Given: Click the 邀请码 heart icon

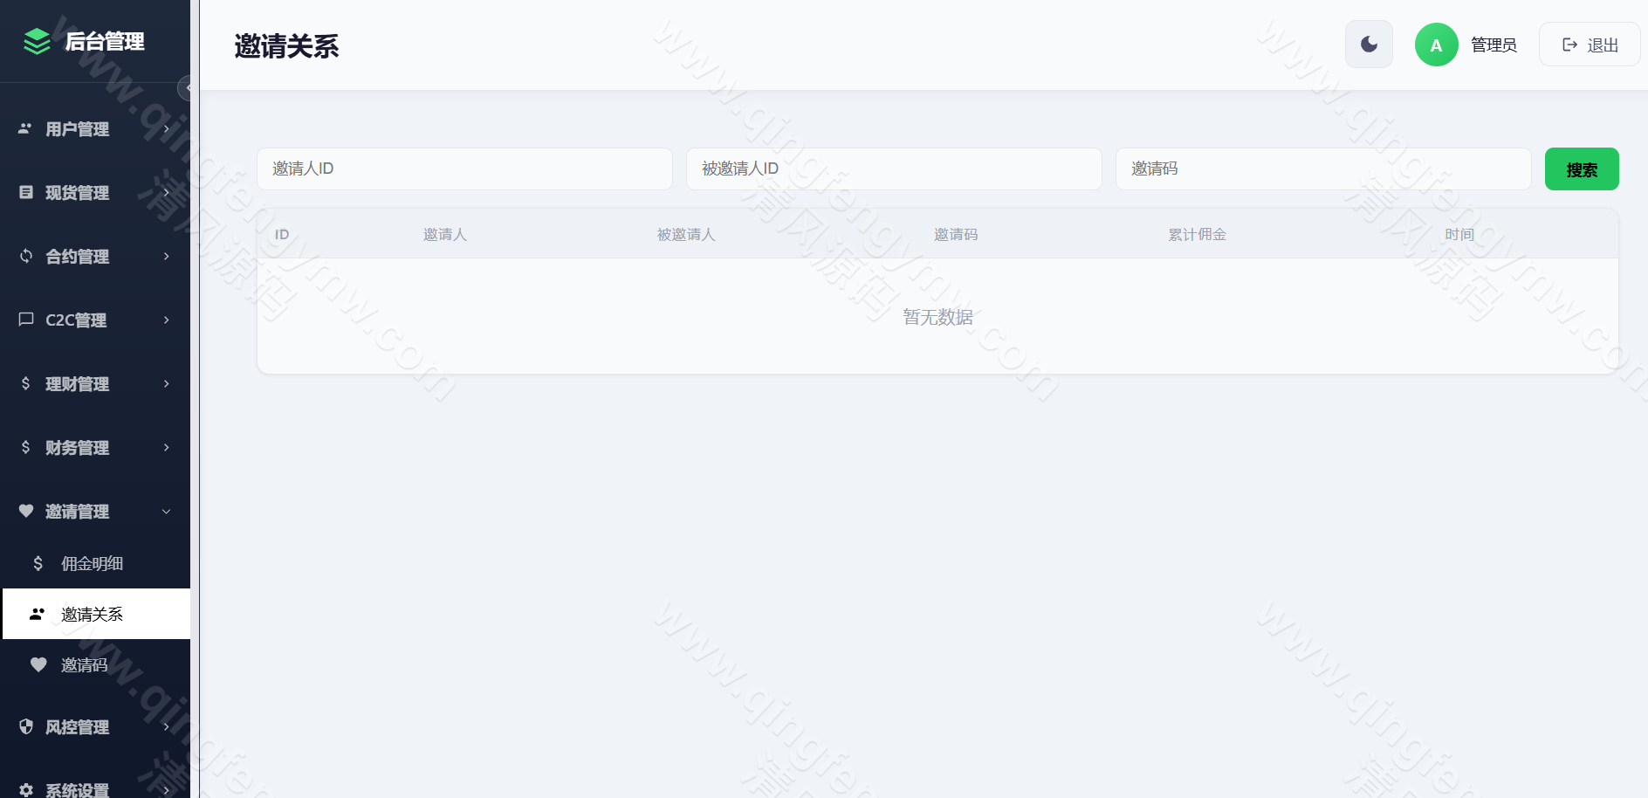Looking at the screenshot, I should pos(38,664).
